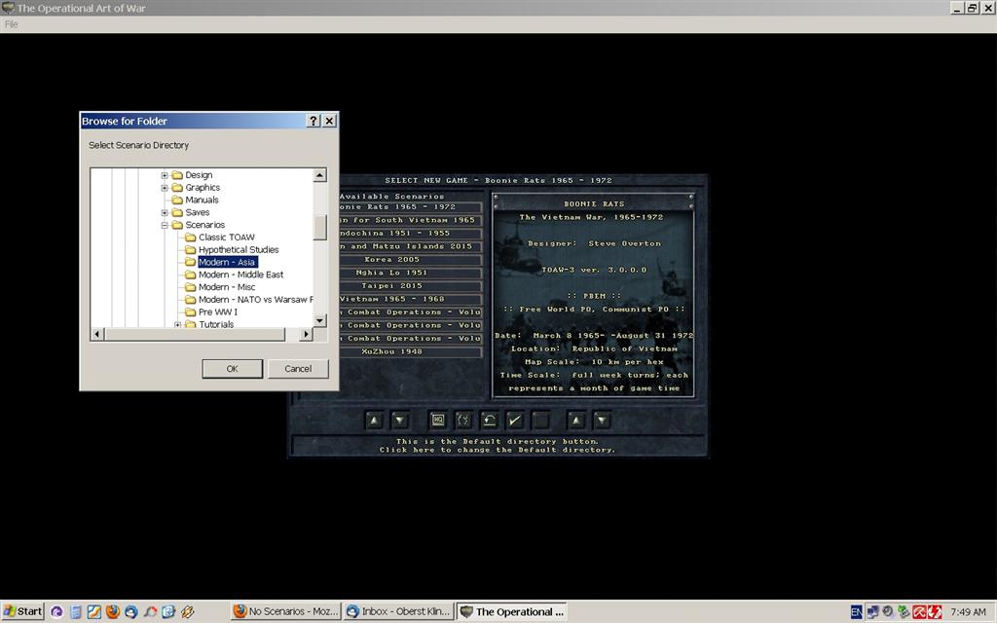Expand the Graphics folder
Viewport: 997px width, 623px height.
pyautogui.click(x=165, y=188)
